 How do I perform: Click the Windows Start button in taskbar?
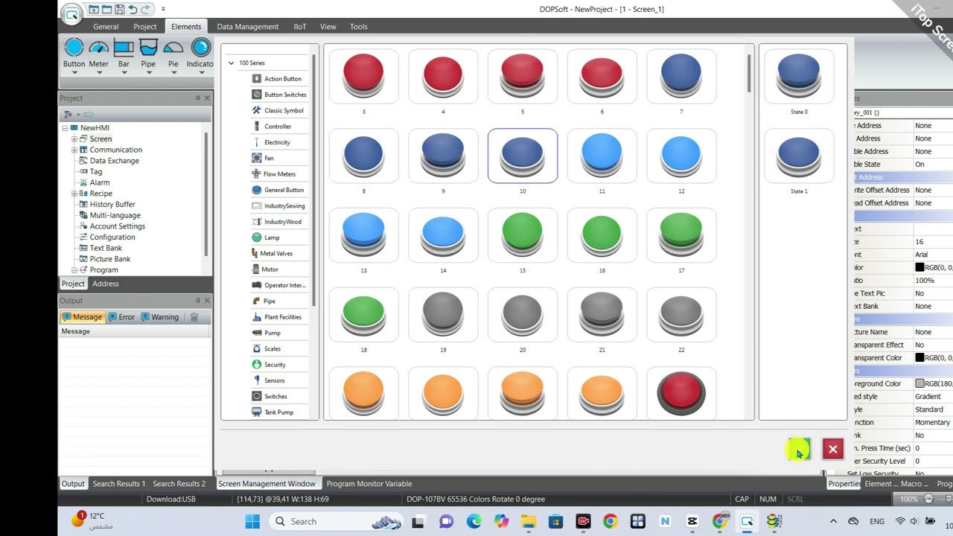pyautogui.click(x=252, y=521)
